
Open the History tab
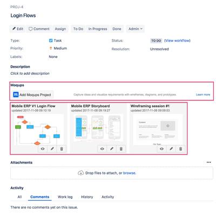coord(87,197)
